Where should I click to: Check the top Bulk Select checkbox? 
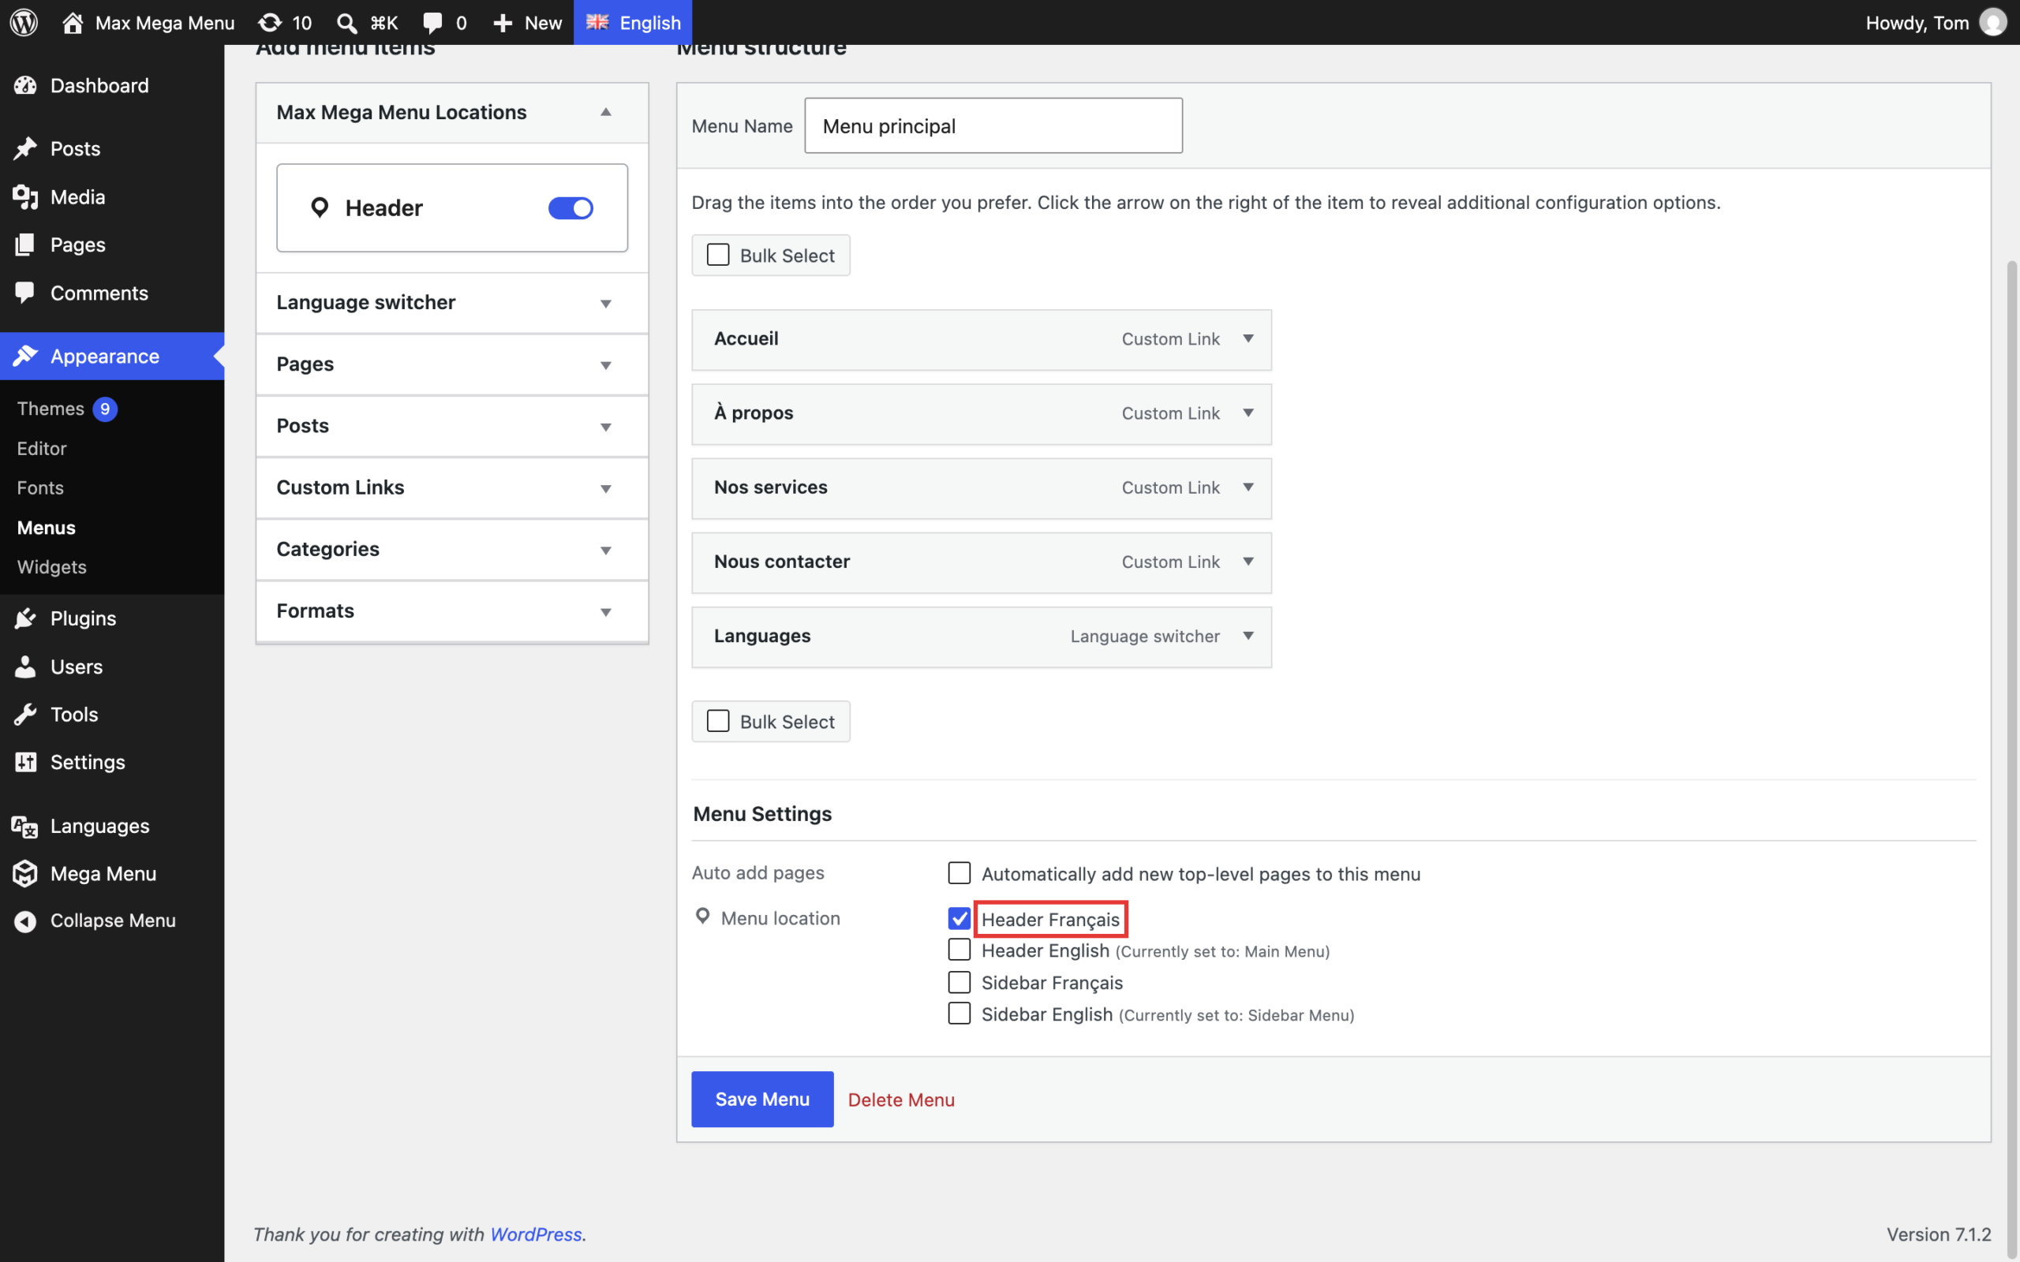tap(718, 255)
